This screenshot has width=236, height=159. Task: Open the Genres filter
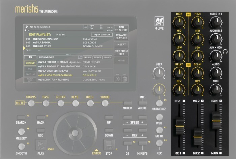coord(87,58)
